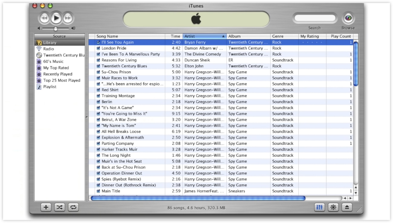Select Radio in the Source list
The height and width of the screenshot is (223, 393).
tap(60, 49)
